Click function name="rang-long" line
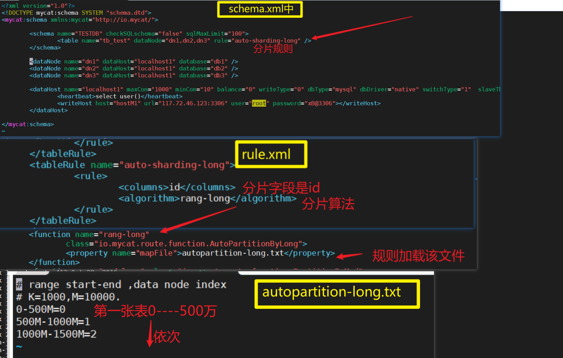Image resolution: width=563 pixels, height=358 pixels. [89, 235]
